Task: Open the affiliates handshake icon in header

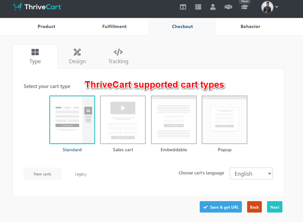Action: pos(228,7)
